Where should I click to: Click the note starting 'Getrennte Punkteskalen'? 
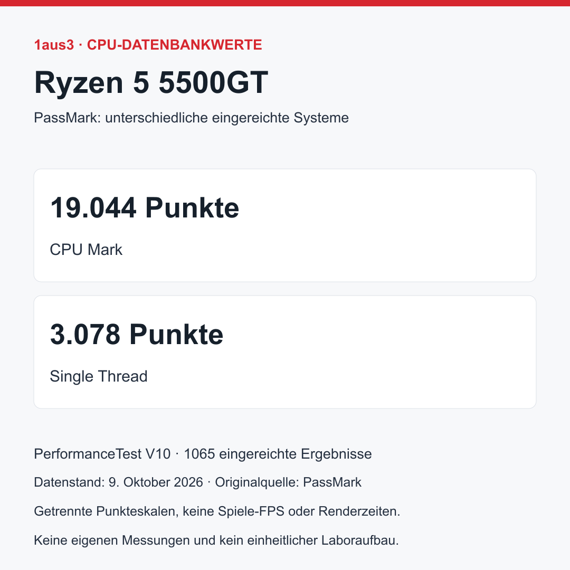pos(217,511)
